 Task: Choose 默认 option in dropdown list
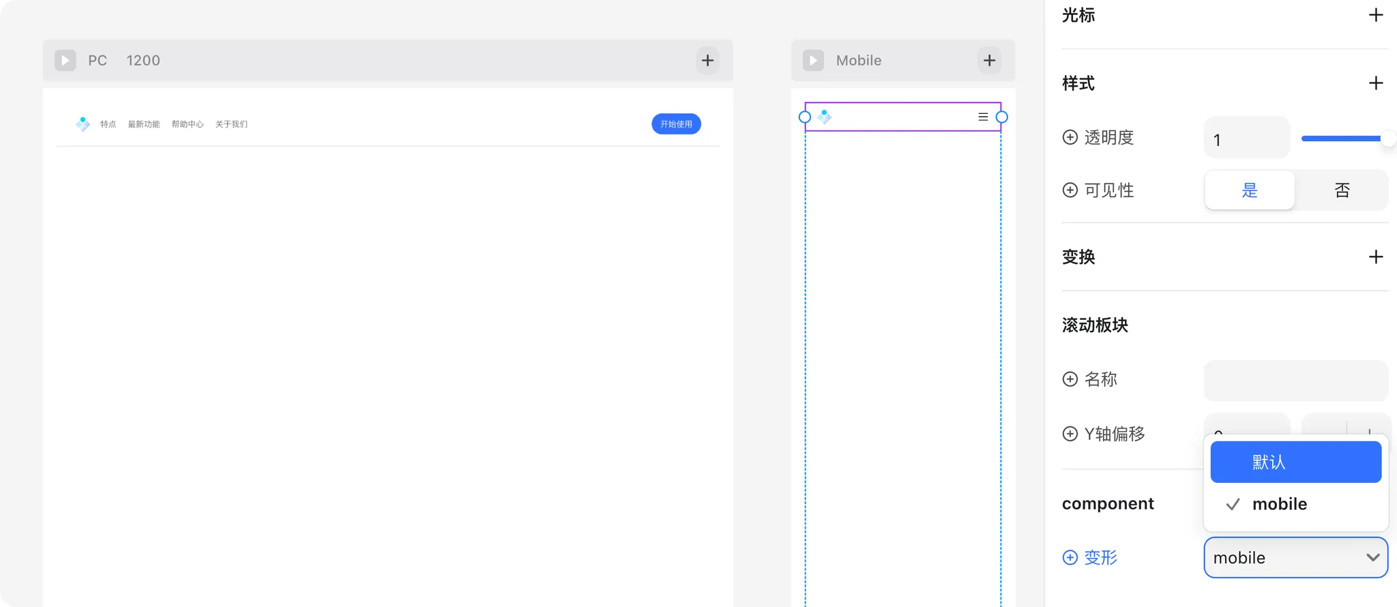[1295, 462]
